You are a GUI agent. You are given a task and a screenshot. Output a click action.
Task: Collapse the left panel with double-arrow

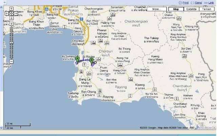pos(5,2)
